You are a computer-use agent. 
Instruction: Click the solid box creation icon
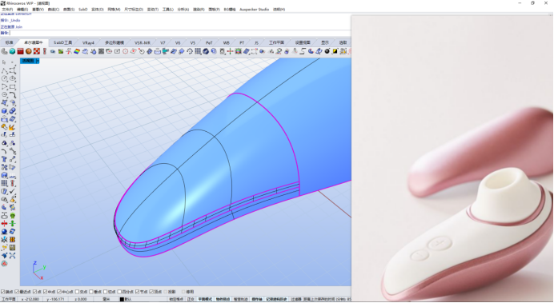click(x=5, y=111)
